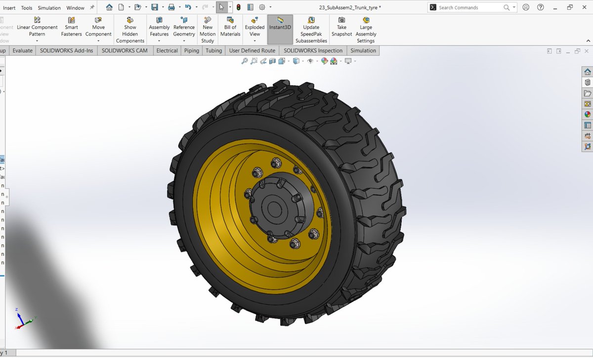Click Zoom to Area icon
This screenshot has width=593, height=358.
(x=254, y=61)
